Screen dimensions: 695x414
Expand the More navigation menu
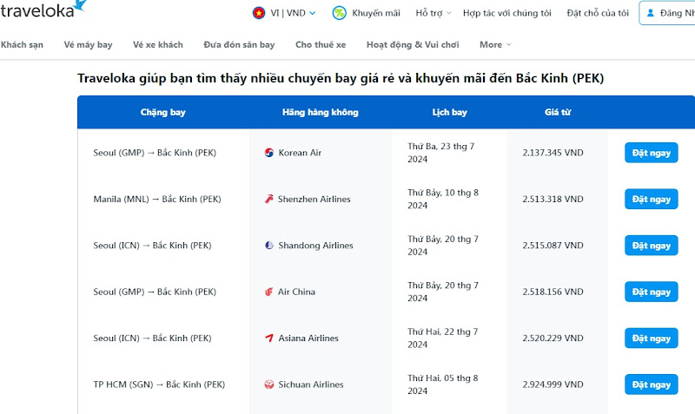[x=495, y=45]
